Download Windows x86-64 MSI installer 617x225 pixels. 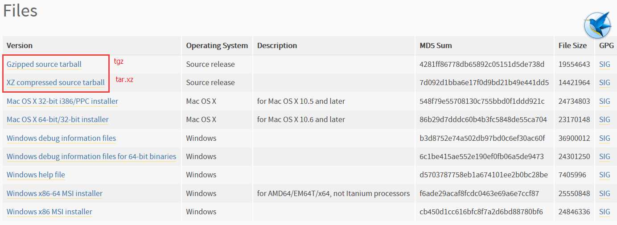54,193
